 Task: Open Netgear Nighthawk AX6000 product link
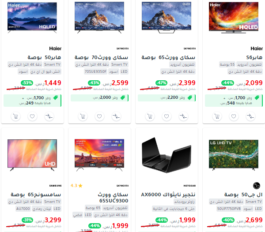pos(168,195)
